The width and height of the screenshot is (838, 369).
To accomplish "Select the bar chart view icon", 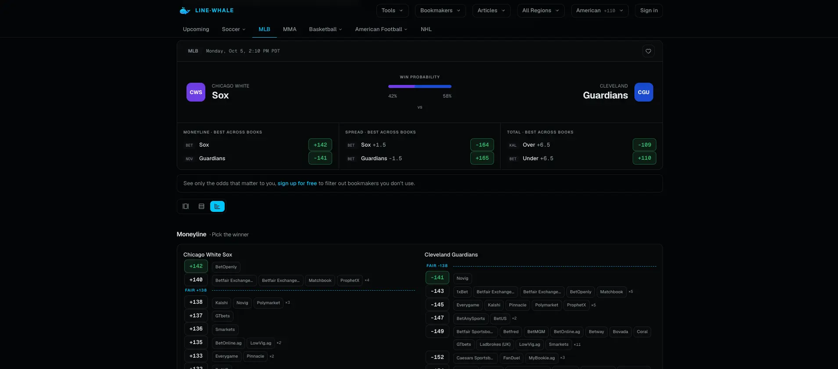I will point(217,206).
